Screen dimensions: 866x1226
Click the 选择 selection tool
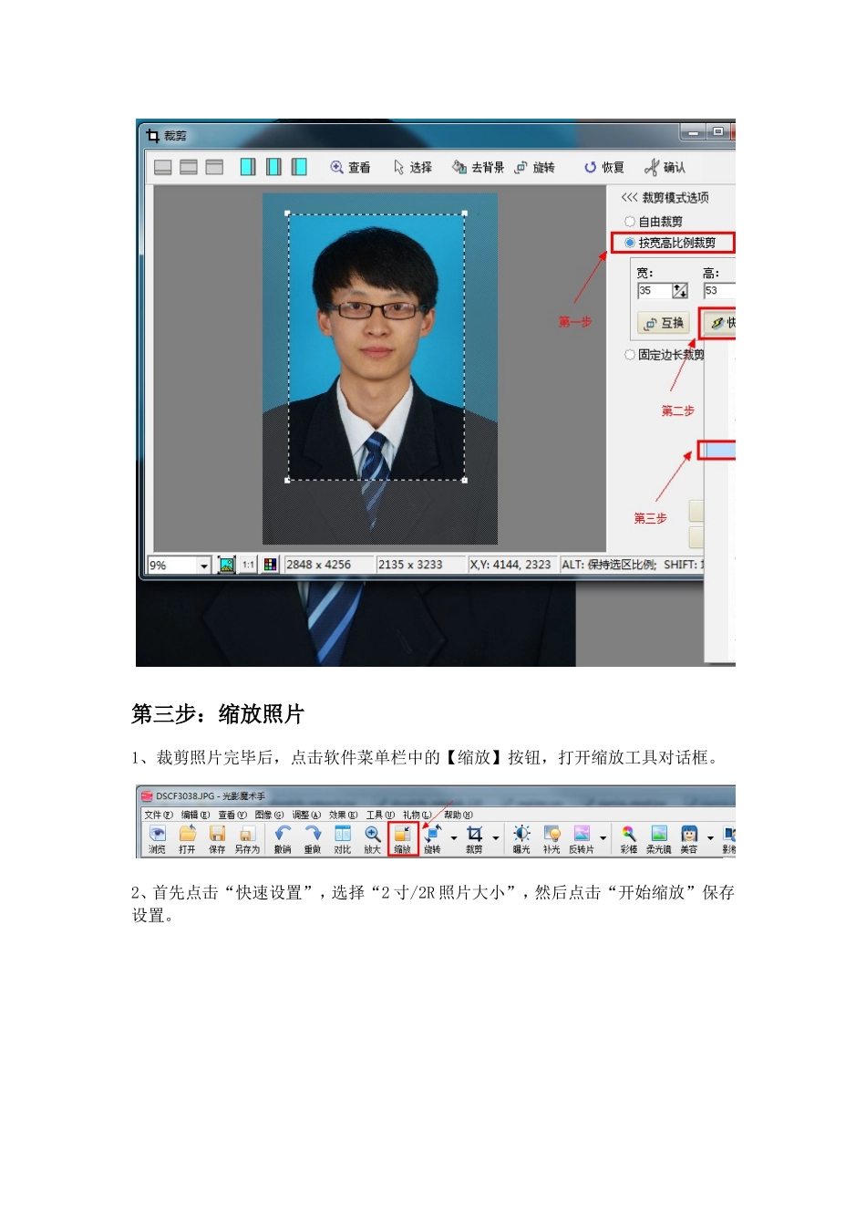413,167
